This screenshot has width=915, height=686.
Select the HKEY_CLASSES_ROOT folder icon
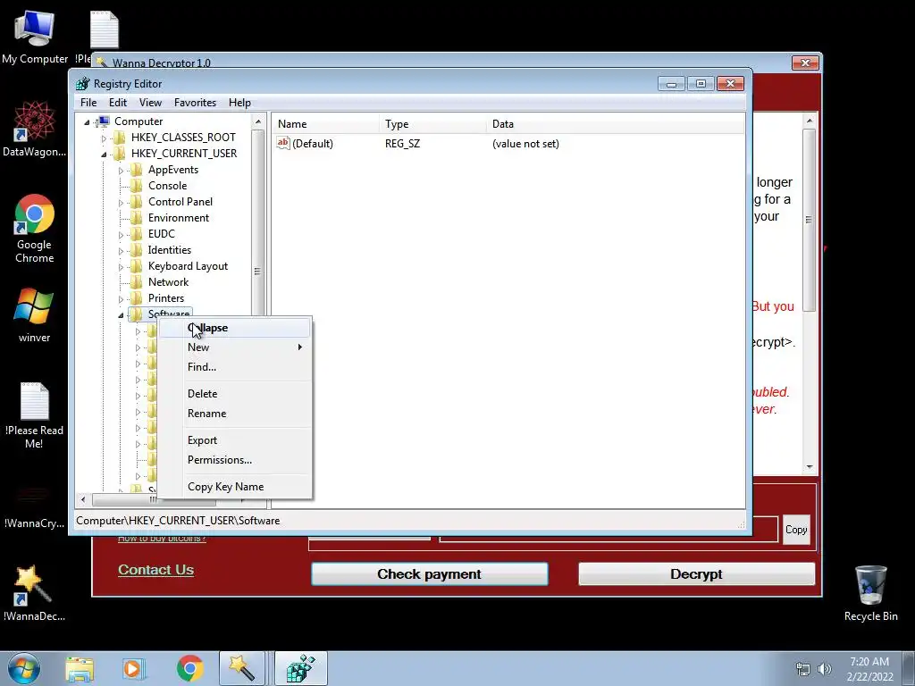(x=120, y=137)
